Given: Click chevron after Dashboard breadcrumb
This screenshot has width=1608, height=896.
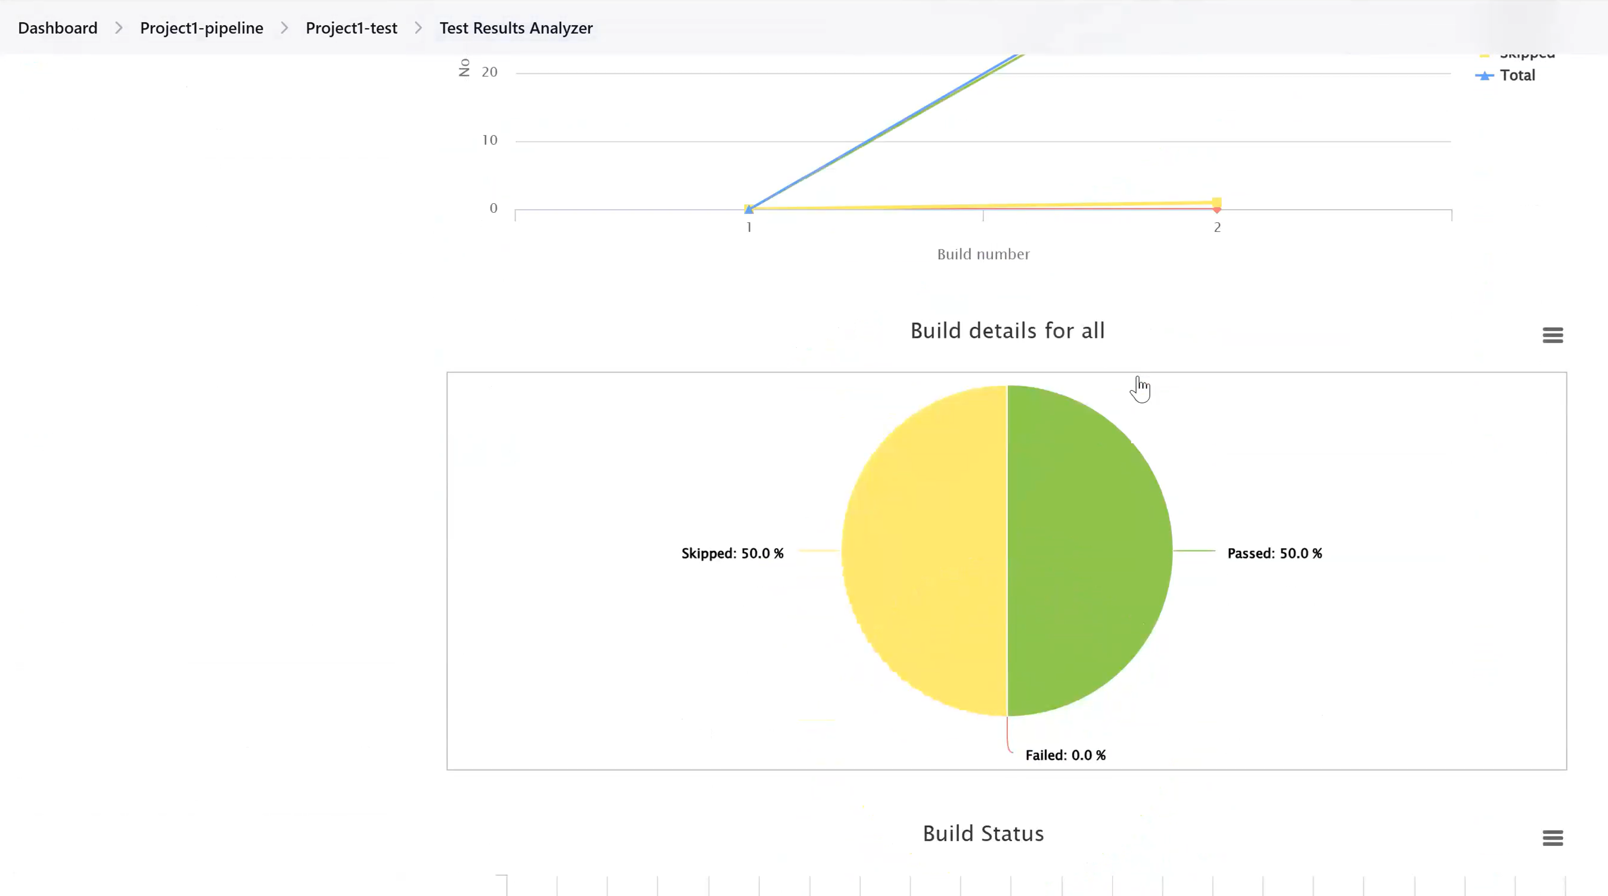Looking at the screenshot, I should [x=119, y=28].
